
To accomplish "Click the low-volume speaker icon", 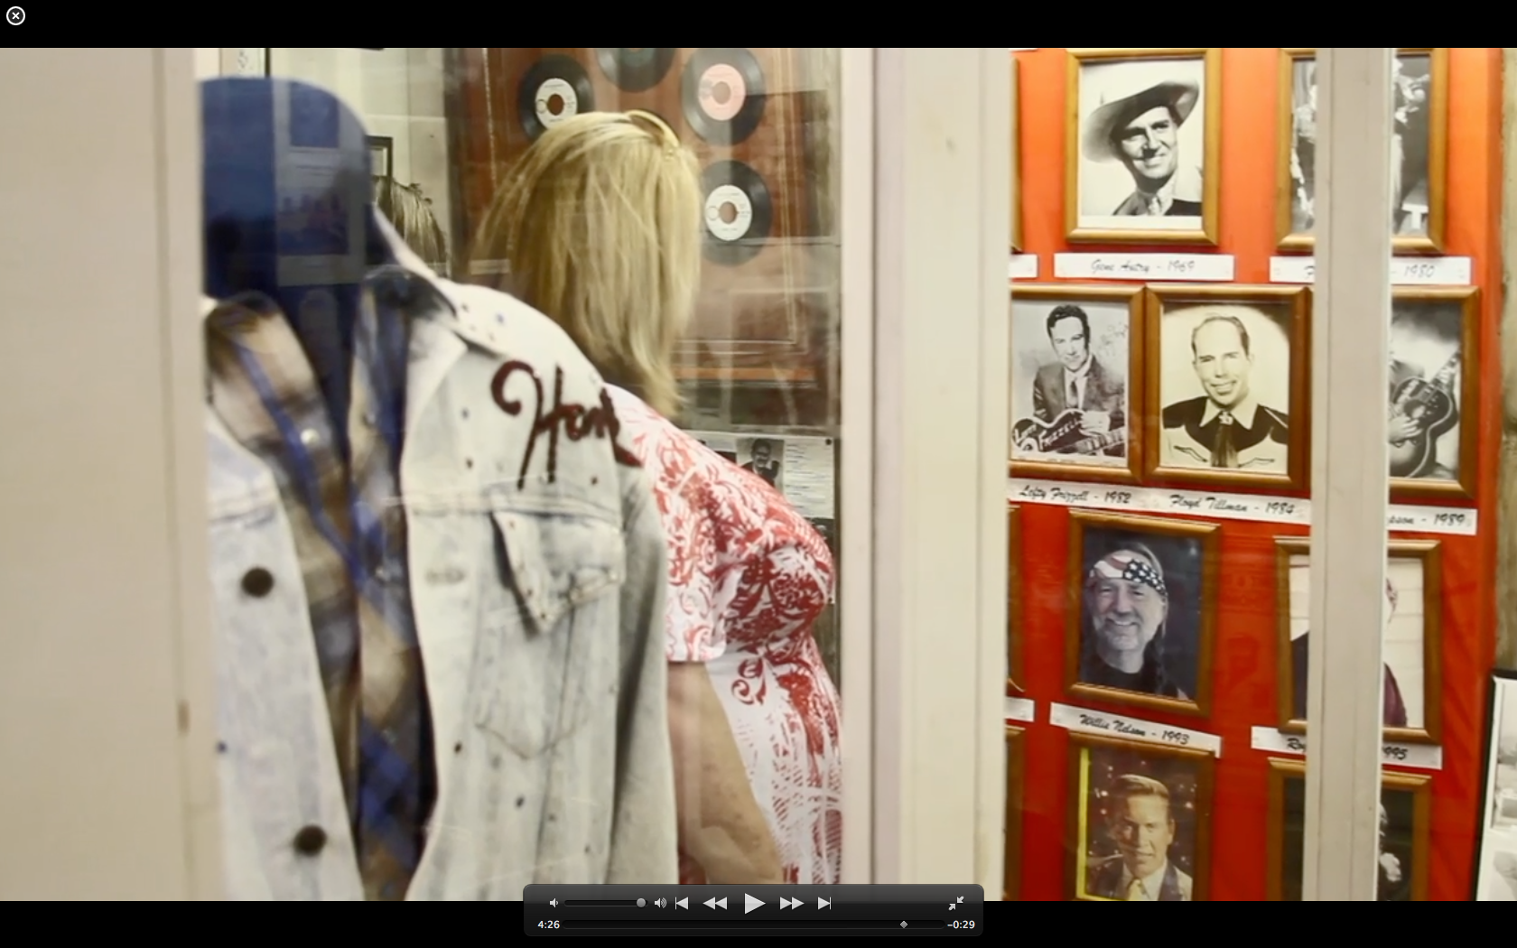I will point(554,903).
